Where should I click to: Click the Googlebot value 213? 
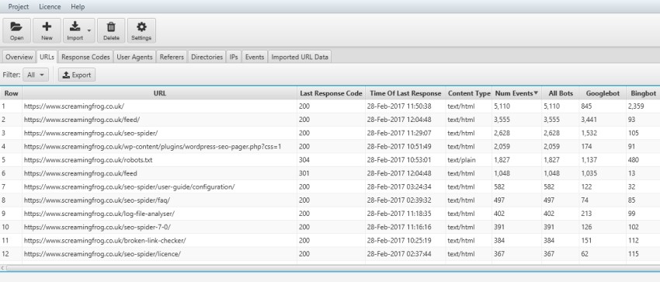(x=586, y=214)
